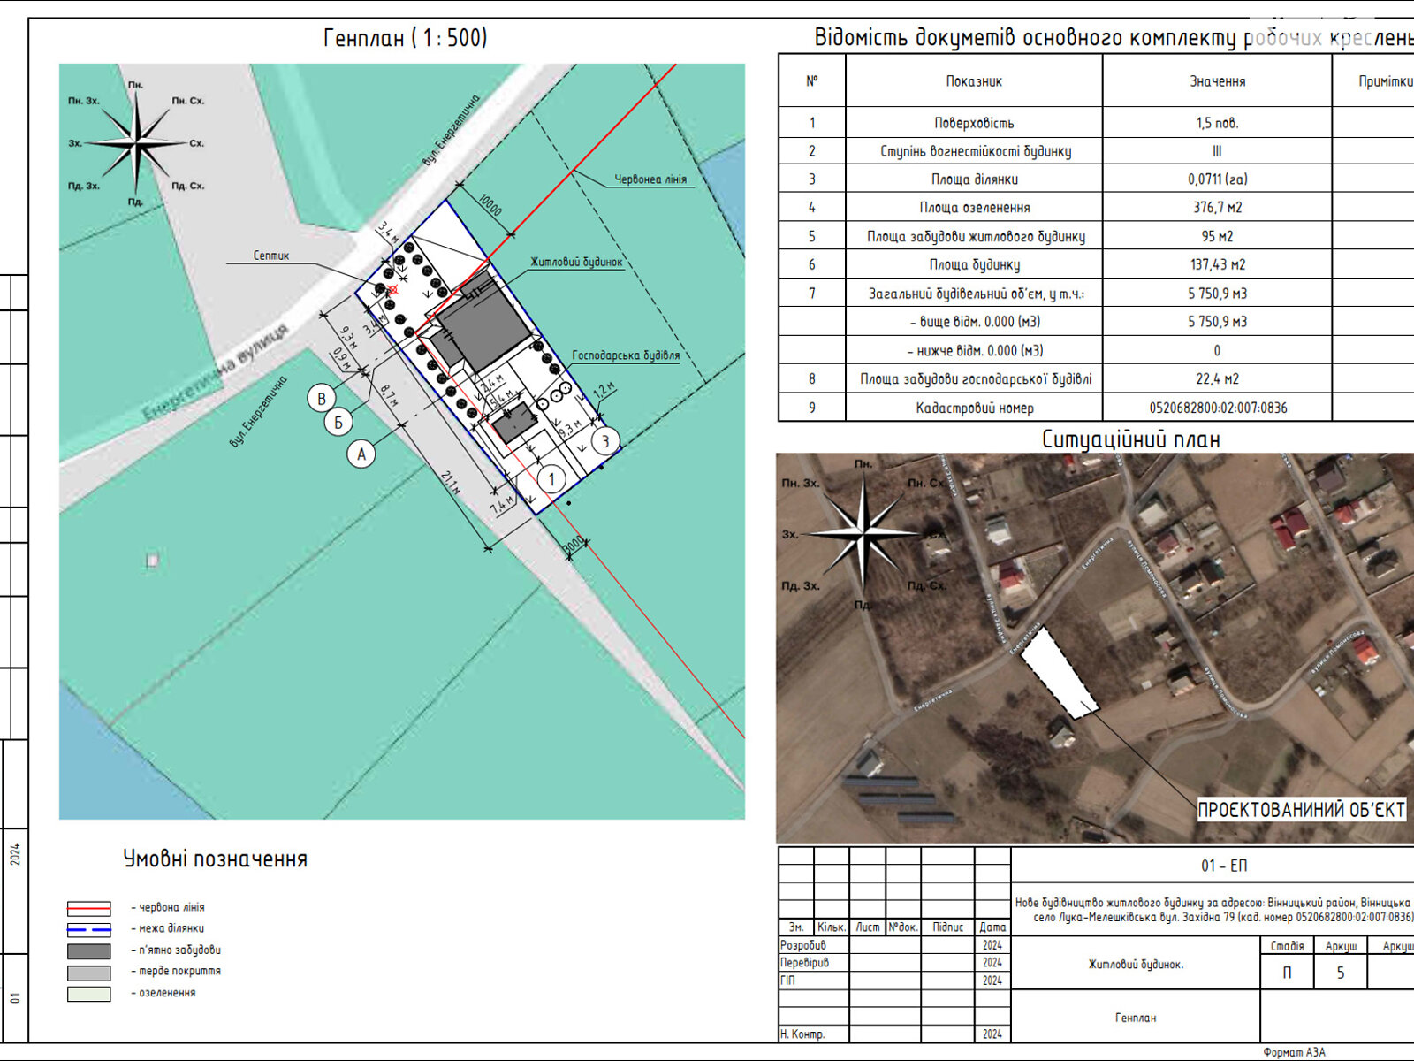Click the 'Площа озеленення' table cell
Image resolution: width=1414 pixels, height=1061 pixels.
point(974,208)
